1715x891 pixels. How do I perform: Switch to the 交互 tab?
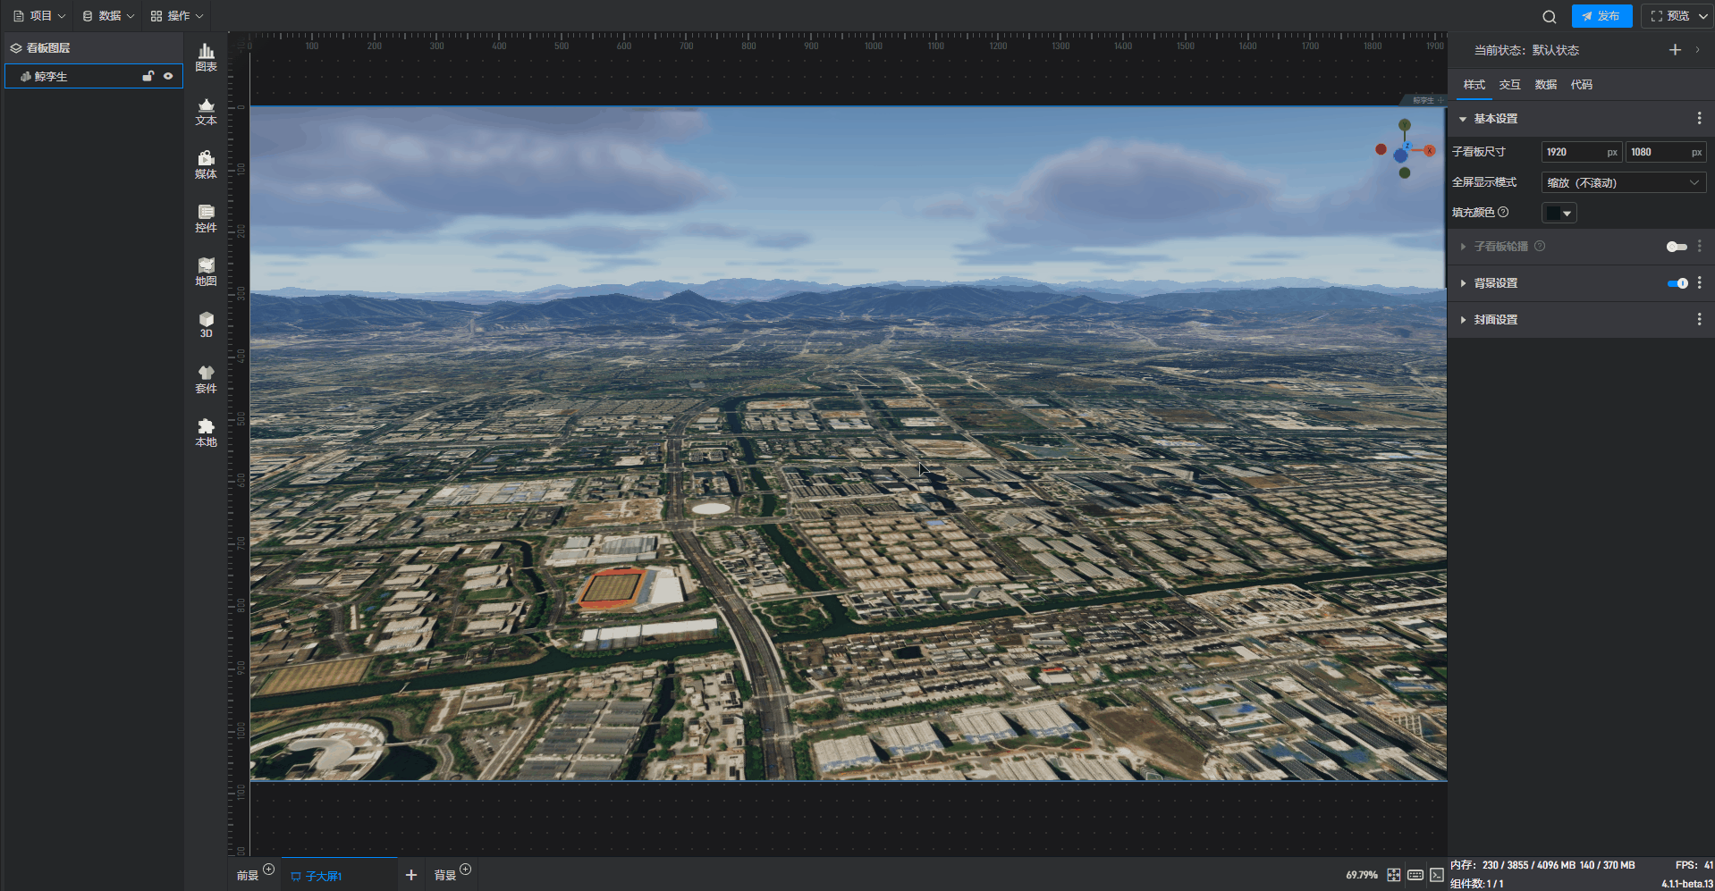pyautogui.click(x=1509, y=85)
